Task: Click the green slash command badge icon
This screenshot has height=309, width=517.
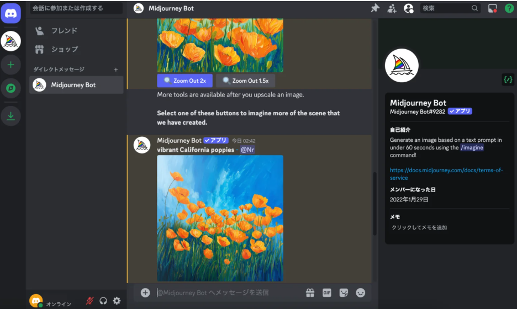Action: 508,79
